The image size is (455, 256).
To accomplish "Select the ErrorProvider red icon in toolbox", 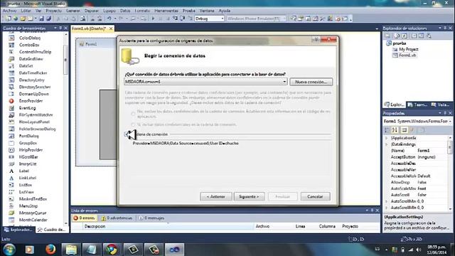I will tap(11, 101).
